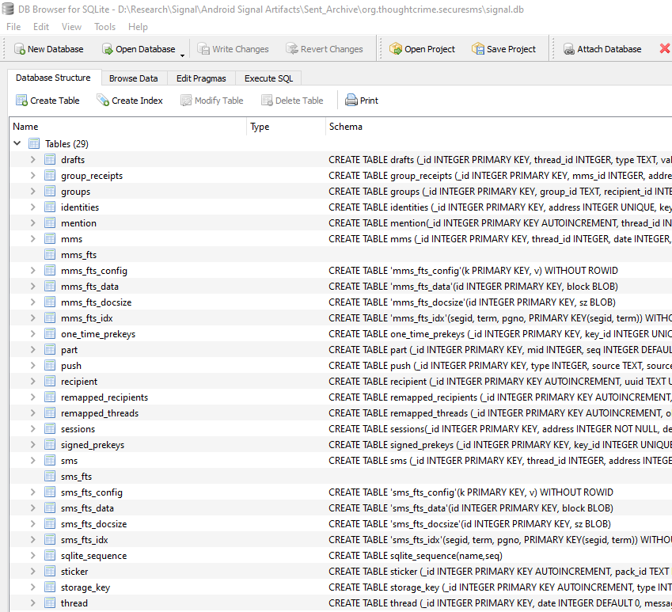Viewport: 672px width, 612px height.
Task: Collapse the Tables (29) tree node
Action: click(x=17, y=143)
